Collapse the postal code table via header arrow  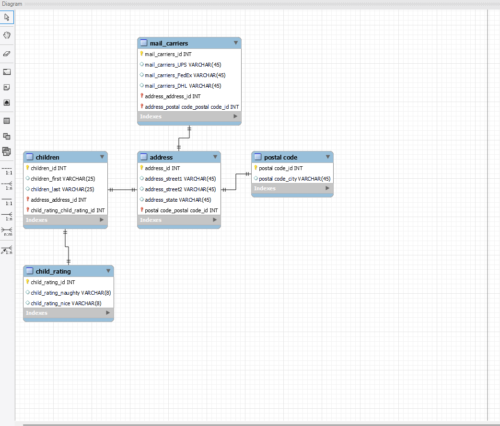pyautogui.click(x=328, y=157)
